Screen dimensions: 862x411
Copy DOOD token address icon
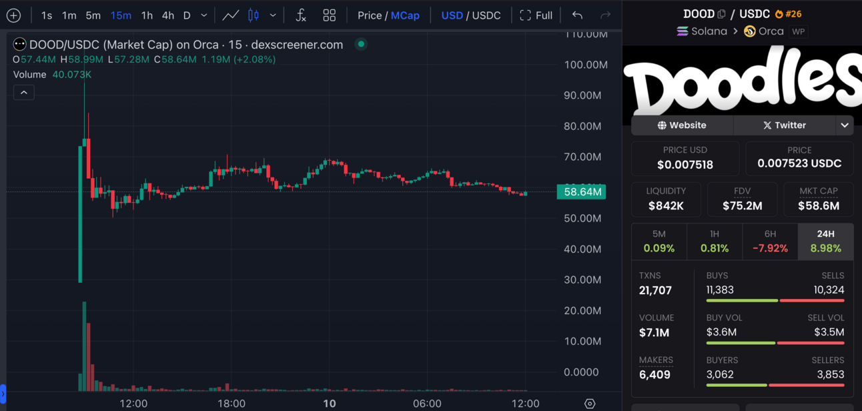[x=721, y=13]
